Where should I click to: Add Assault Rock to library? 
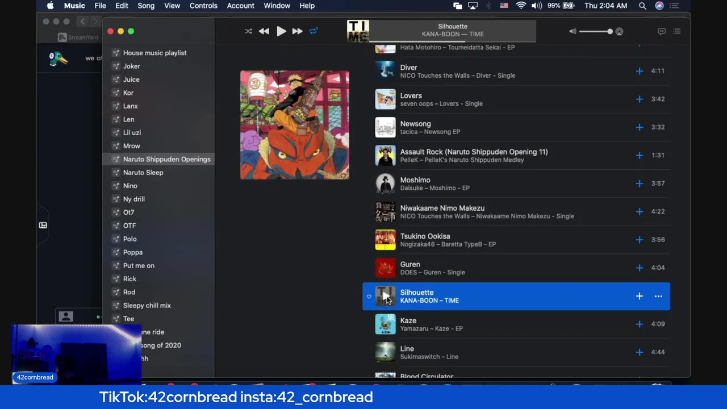[x=640, y=155]
